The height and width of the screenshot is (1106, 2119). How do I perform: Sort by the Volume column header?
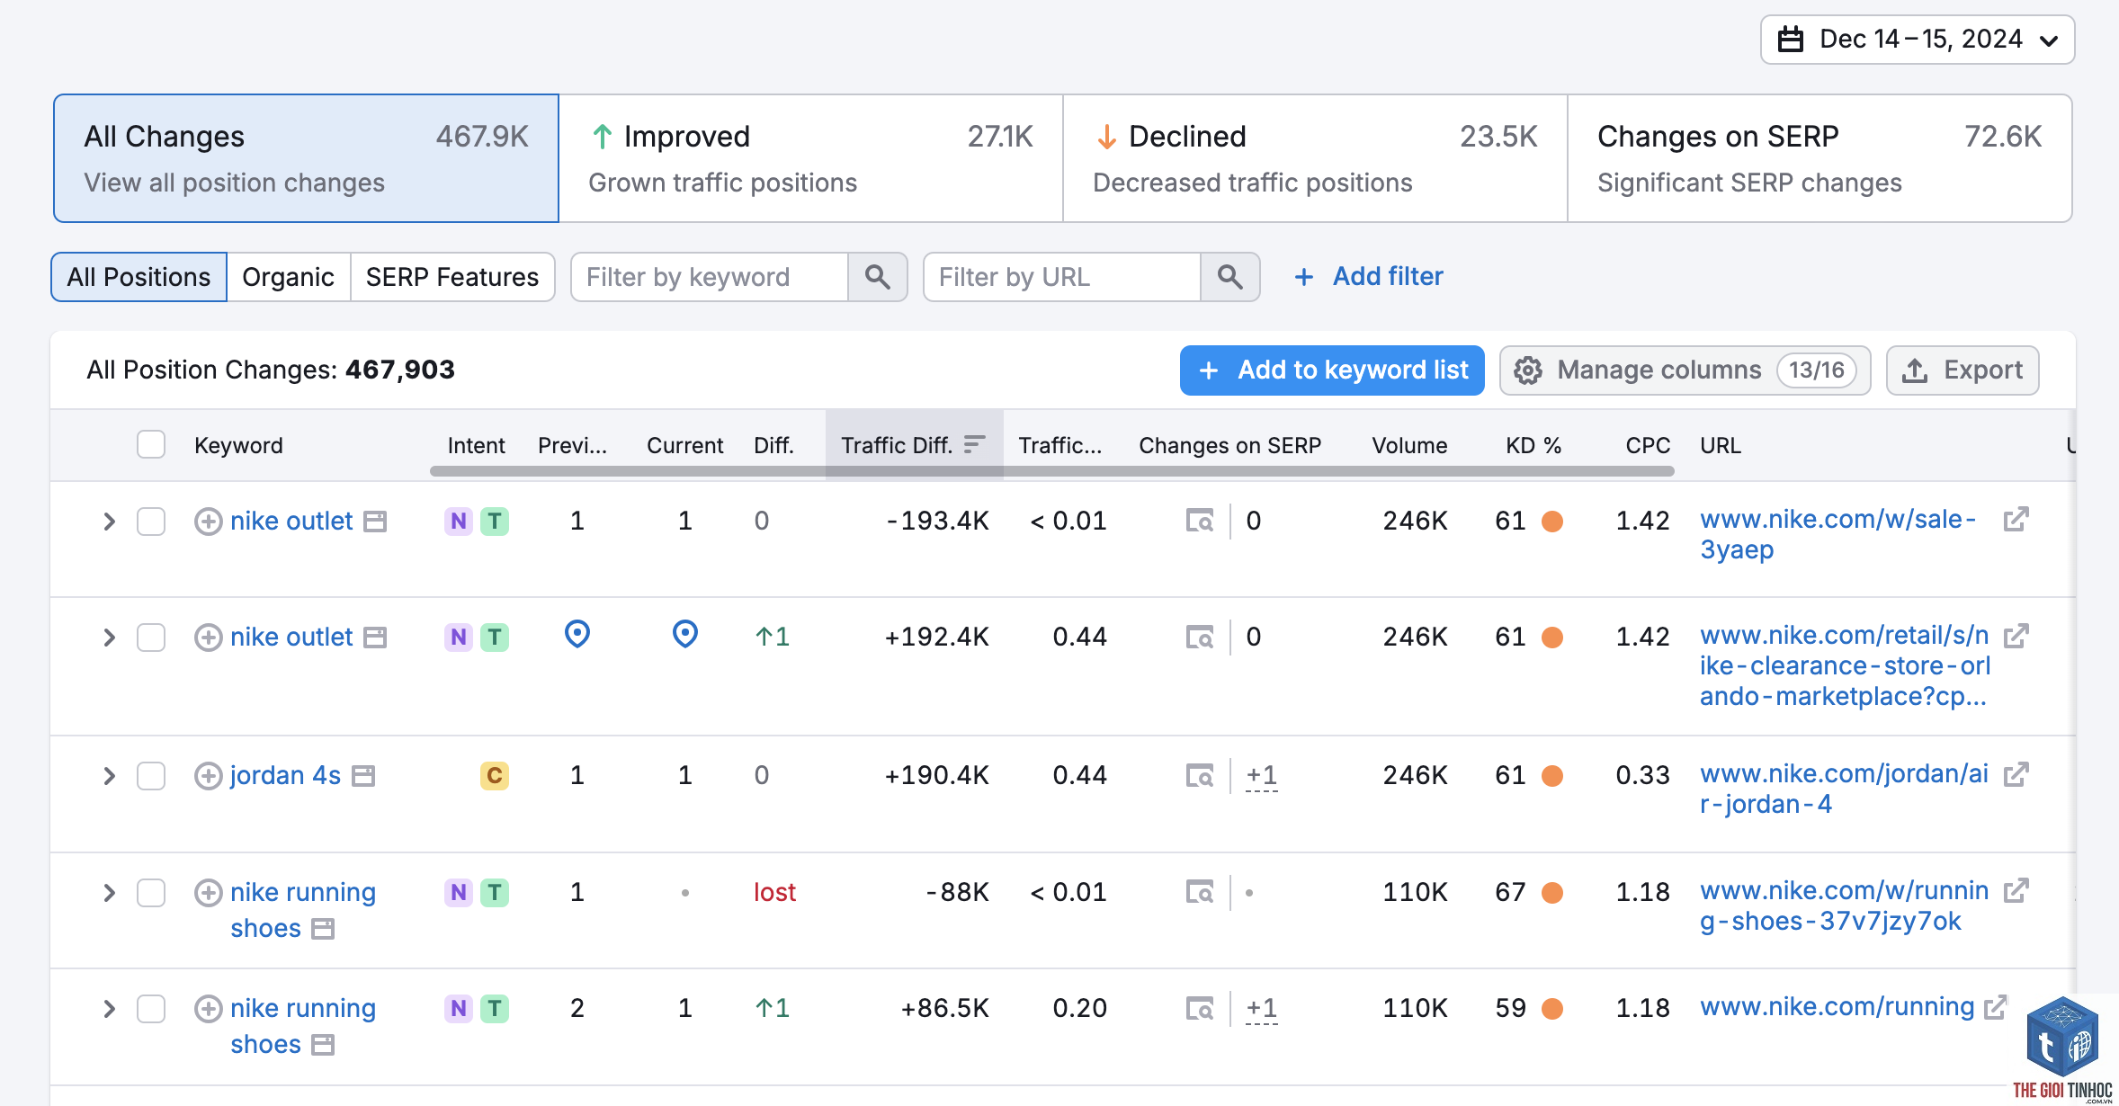[x=1409, y=445]
